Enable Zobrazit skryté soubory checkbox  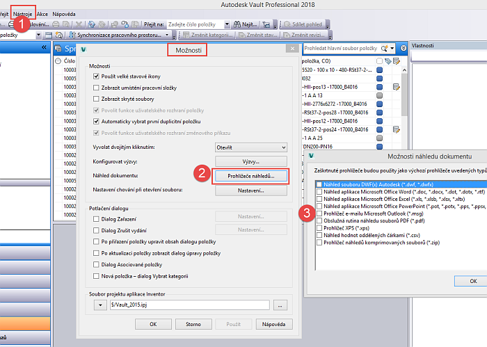[96, 99]
